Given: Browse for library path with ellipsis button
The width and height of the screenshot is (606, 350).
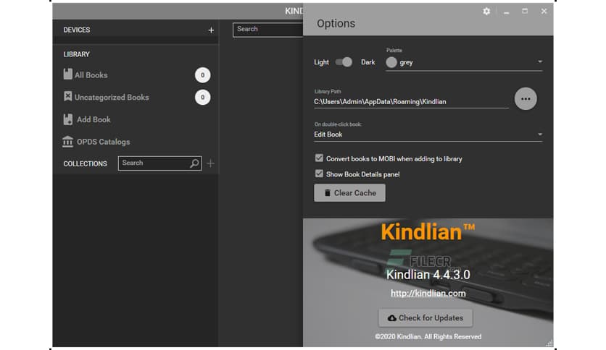Looking at the screenshot, I should (526, 99).
